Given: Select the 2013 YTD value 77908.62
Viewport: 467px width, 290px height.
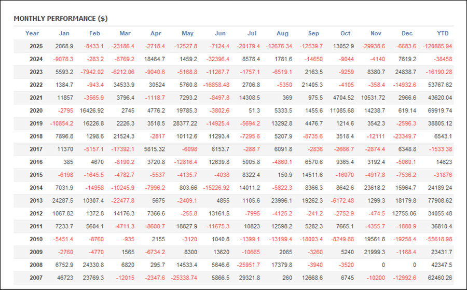Looking at the screenshot, I should coord(438,201).
